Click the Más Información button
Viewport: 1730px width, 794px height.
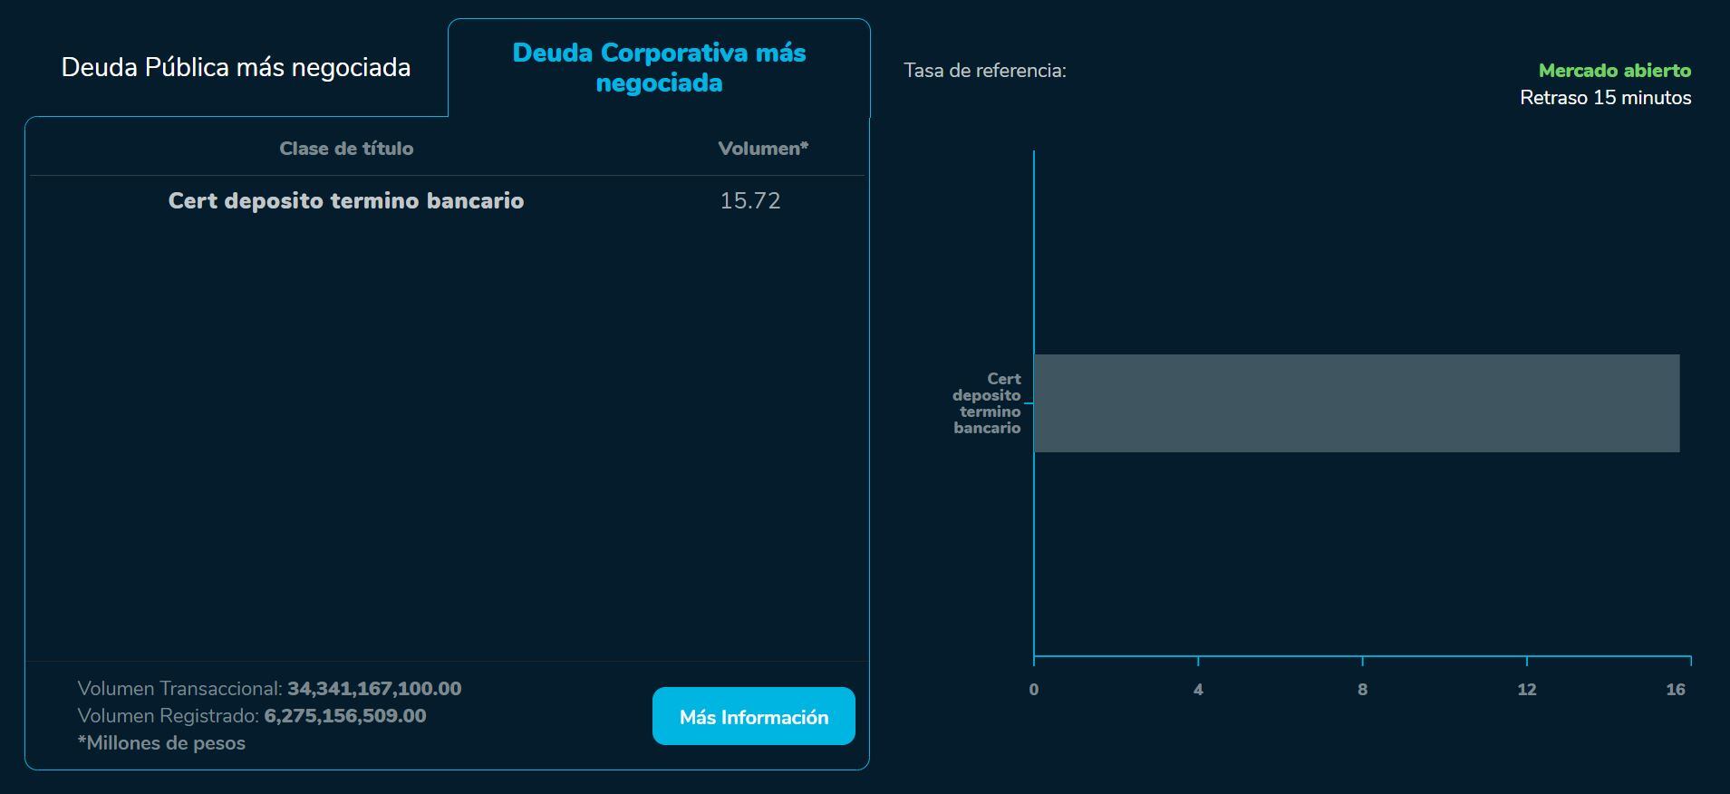point(753,717)
